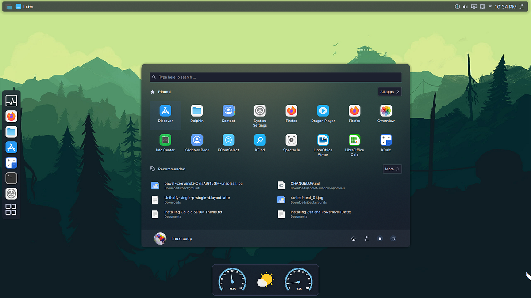
Task: Expand the All apps list
Action: click(x=389, y=91)
